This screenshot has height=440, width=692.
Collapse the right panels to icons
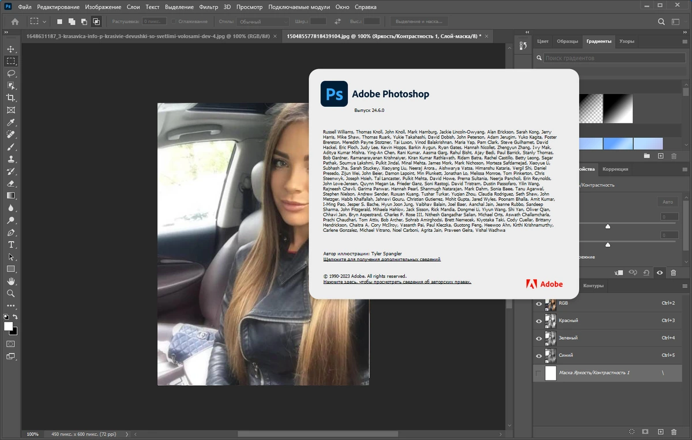(x=685, y=33)
